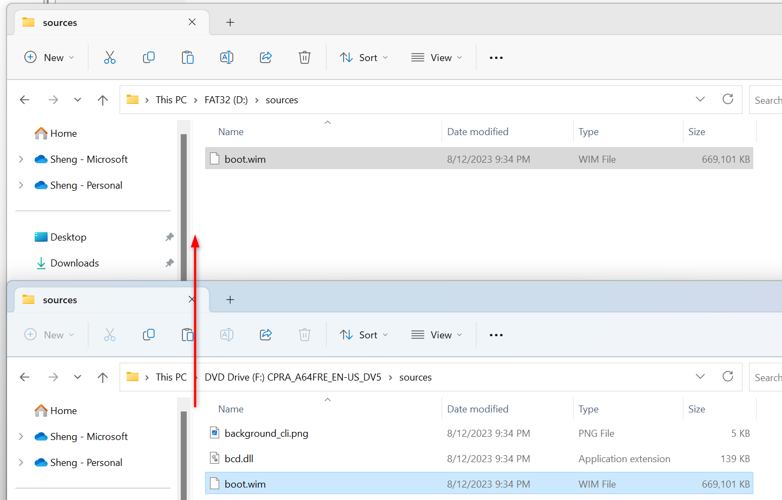The image size is (782, 500).
Task: Click the Cut icon in top window toolbar
Action: pos(110,58)
